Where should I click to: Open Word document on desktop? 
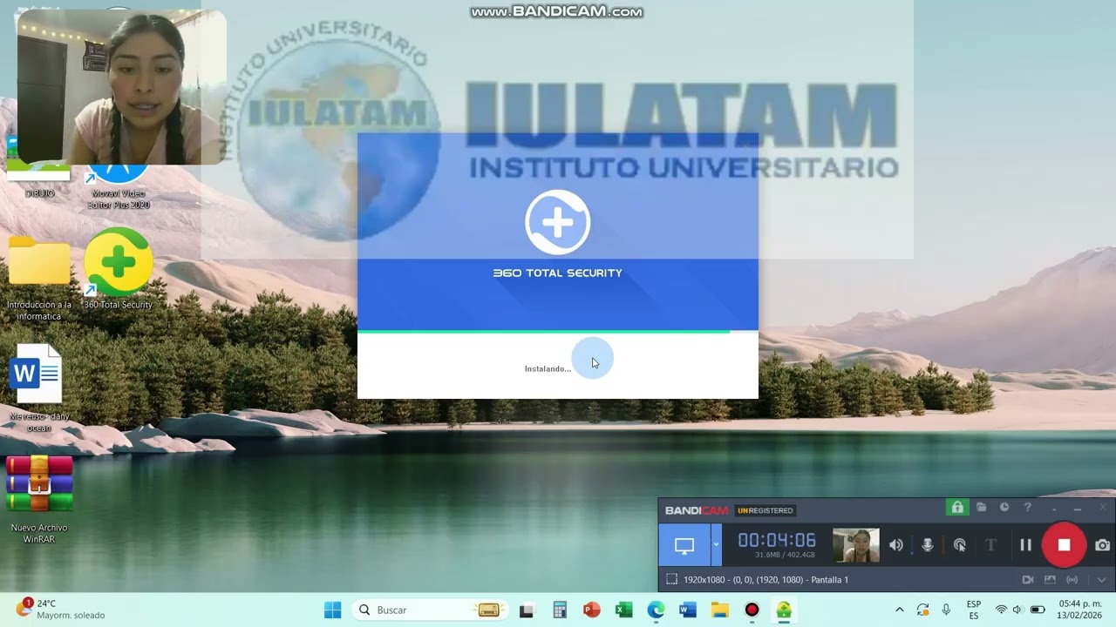point(39,388)
